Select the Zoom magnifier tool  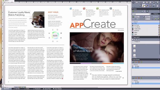(154, 5)
